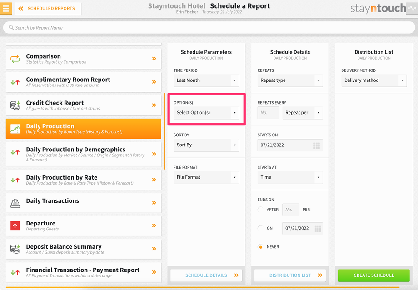Select the NEVER radio button

coord(260,247)
